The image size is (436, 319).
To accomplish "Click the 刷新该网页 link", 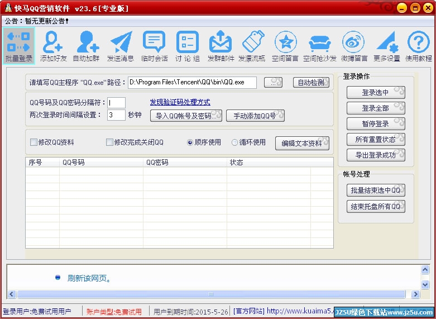I will [x=89, y=278].
